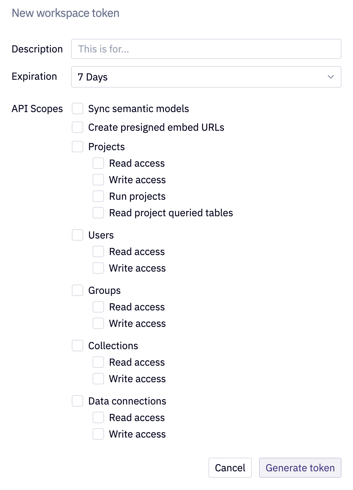Check Write access under Data connections
Image resolution: width=353 pixels, height=490 pixels.
(x=98, y=434)
